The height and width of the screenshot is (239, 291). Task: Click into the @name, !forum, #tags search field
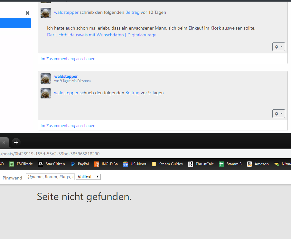tap(50, 177)
